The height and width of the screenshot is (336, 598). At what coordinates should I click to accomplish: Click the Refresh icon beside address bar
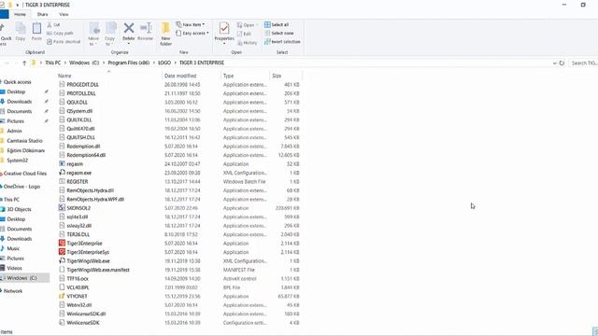[x=562, y=63]
